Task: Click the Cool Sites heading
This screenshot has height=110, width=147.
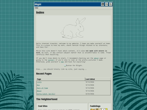Action: [43, 106]
